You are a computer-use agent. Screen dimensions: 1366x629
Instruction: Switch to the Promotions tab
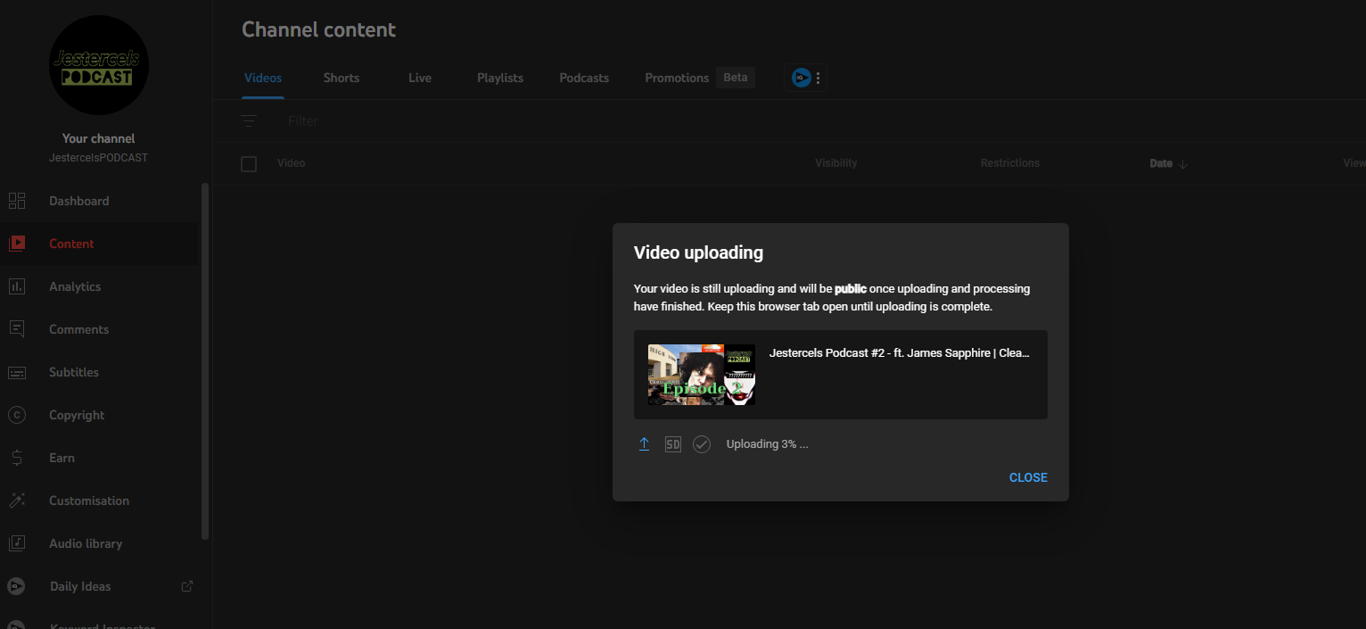pyautogui.click(x=677, y=78)
